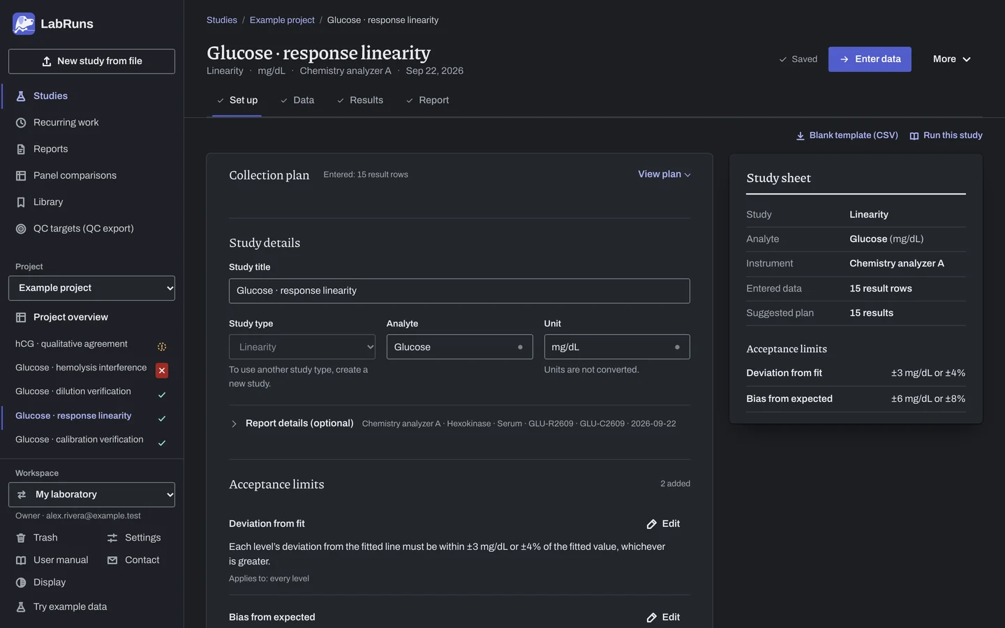Click the User manual book icon
This screenshot has width=1005, height=628.
coord(21,560)
